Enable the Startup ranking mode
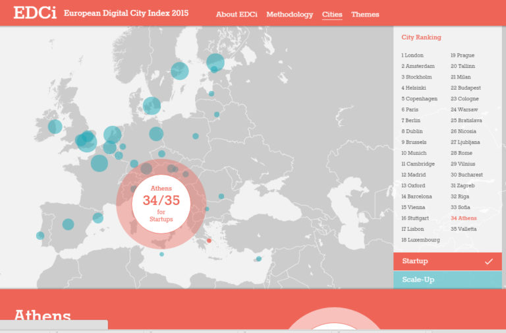 pos(435,262)
